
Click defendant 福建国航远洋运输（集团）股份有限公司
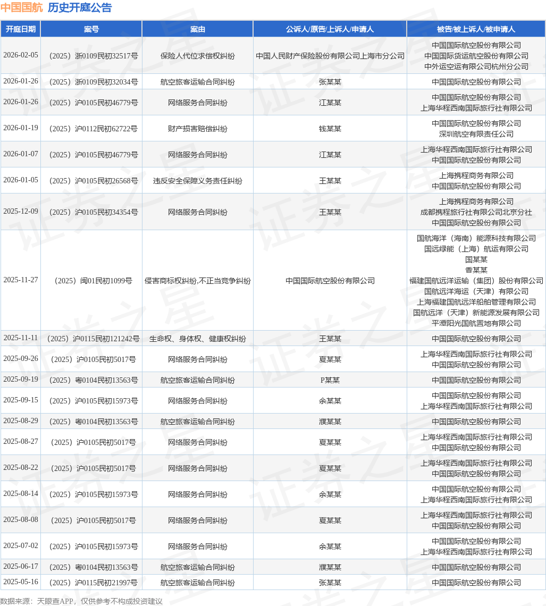(476, 281)
